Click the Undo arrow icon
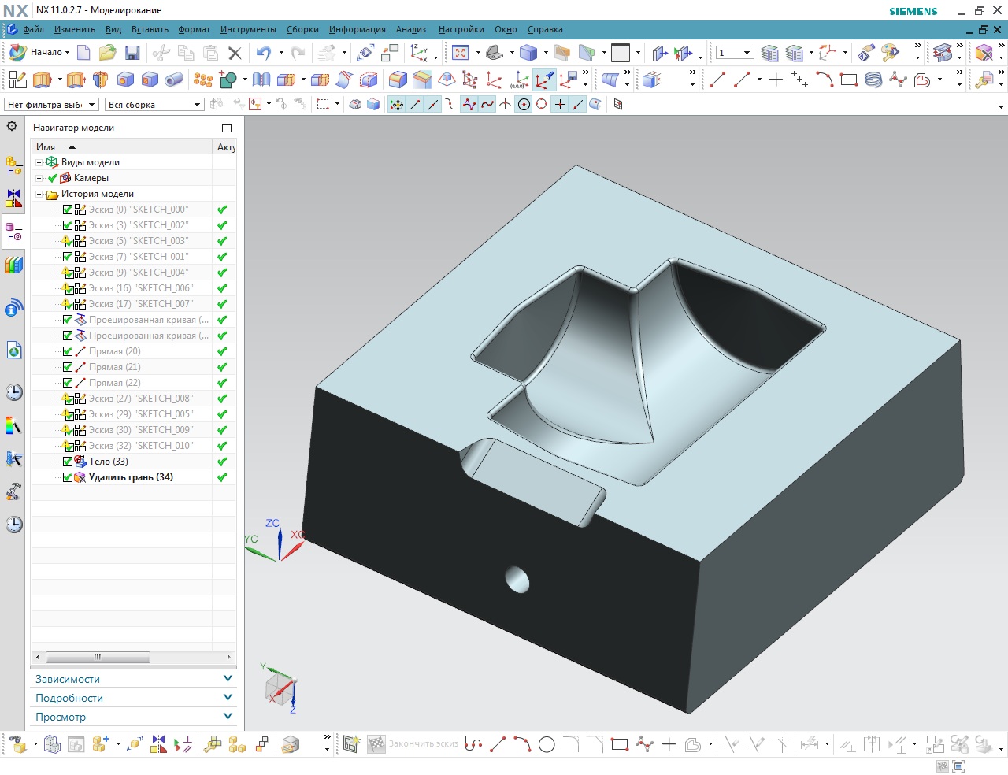The image size is (1008, 775). point(264,53)
